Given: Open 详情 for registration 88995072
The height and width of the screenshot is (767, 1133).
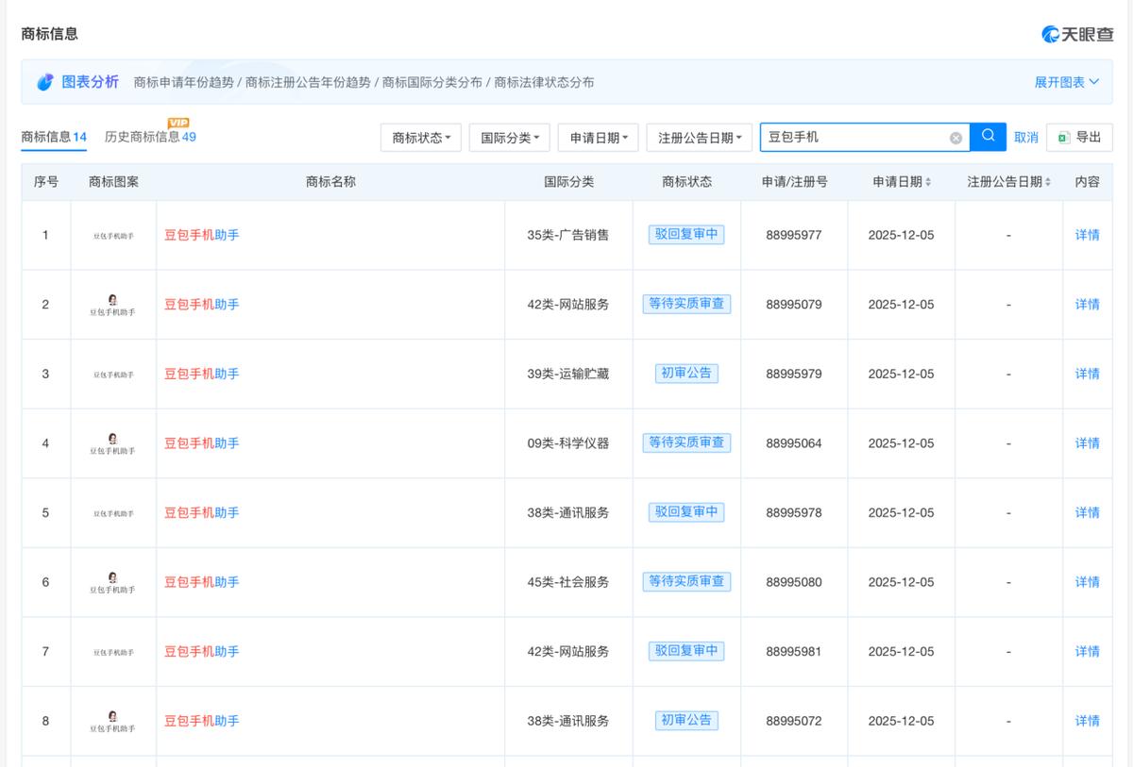Looking at the screenshot, I should [x=1088, y=721].
